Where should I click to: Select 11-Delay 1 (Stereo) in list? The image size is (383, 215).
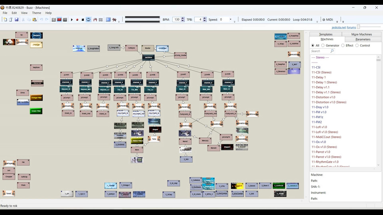tap(324, 82)
